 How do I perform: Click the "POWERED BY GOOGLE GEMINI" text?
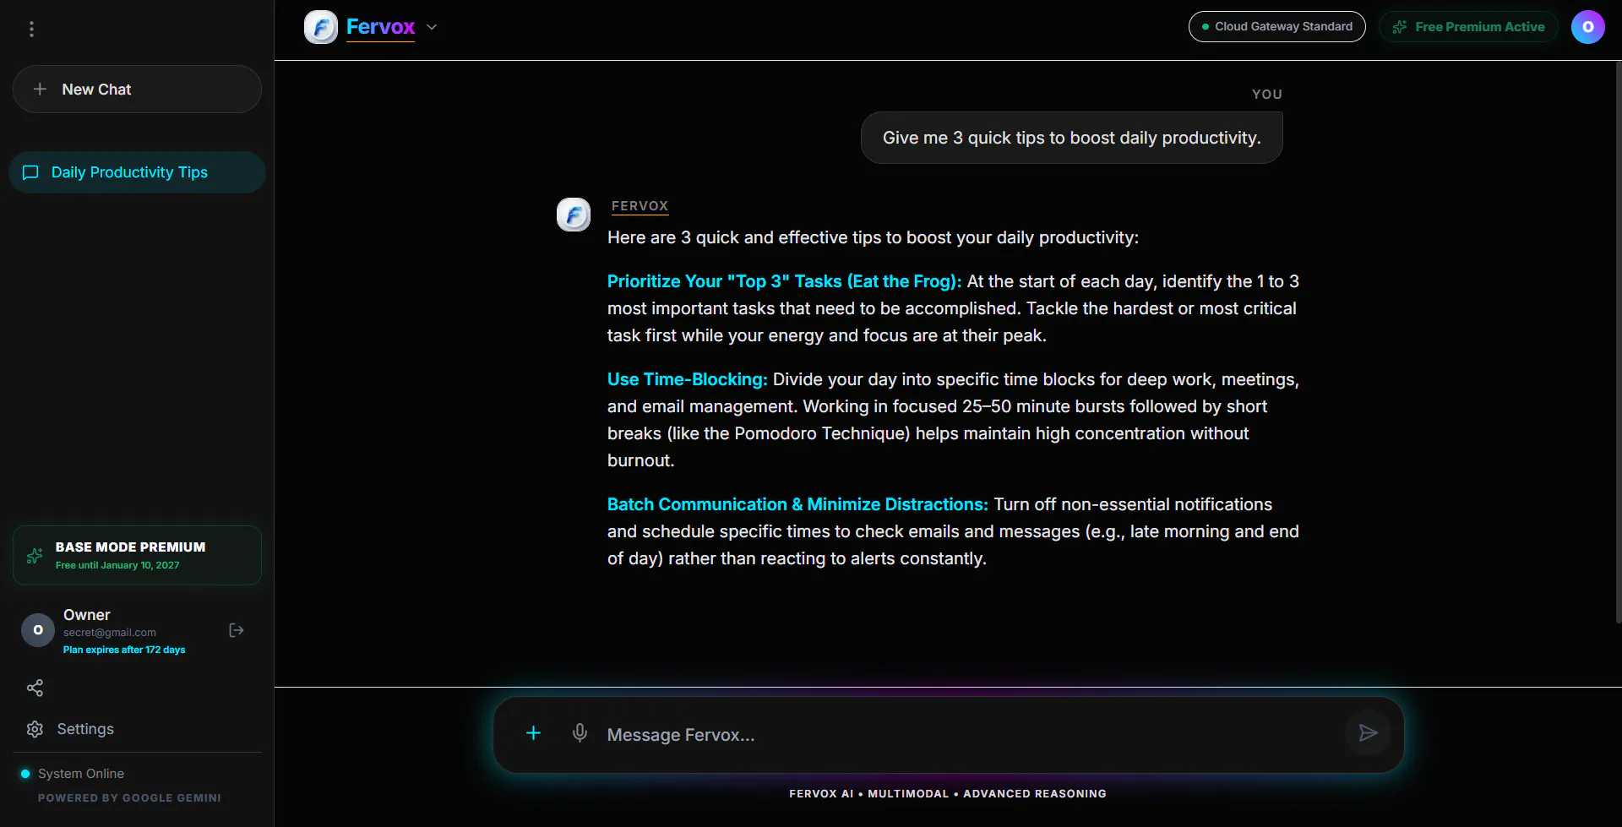pyautogui.click(x=129, y=798)
